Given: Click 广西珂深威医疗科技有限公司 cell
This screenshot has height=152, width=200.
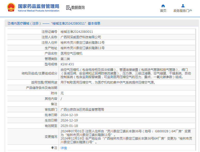Looking at the screenshot, I should tap(81, 37).
